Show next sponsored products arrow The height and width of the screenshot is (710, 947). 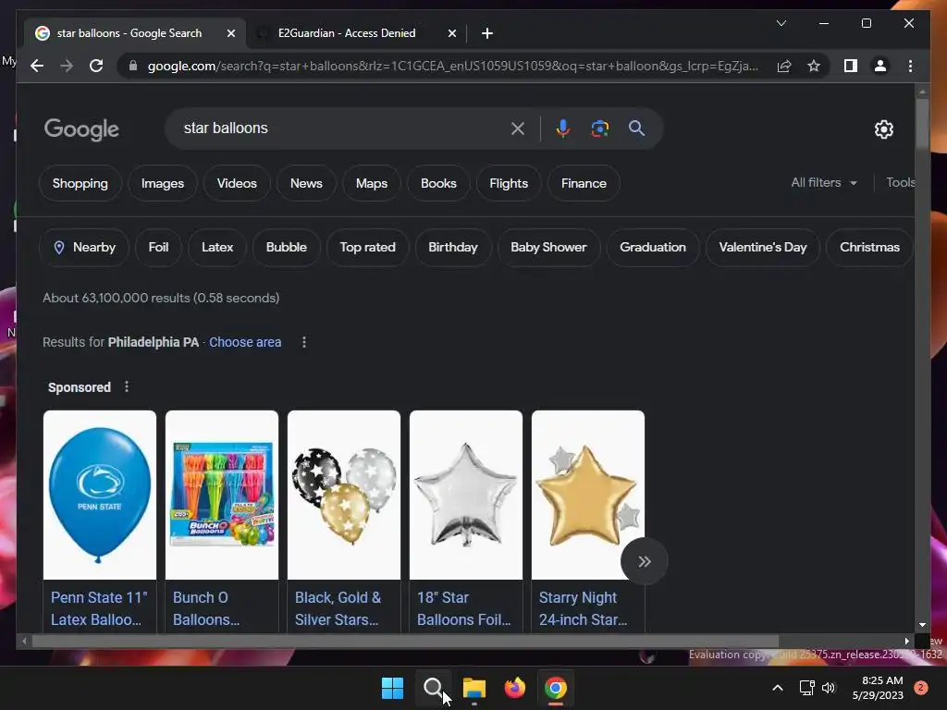(x=645, y=561)
